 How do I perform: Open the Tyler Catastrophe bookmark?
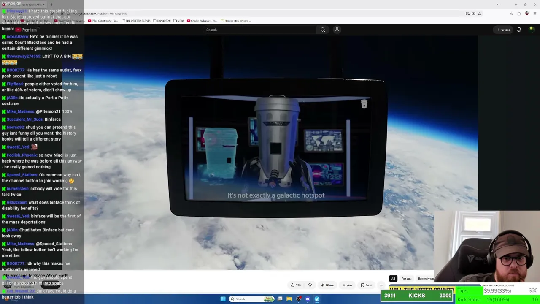coord(104,21)
